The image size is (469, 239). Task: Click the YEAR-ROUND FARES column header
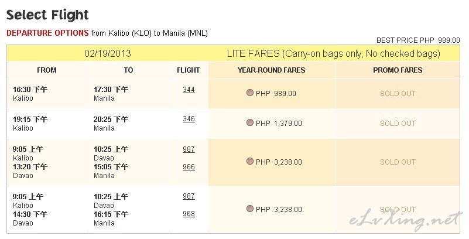(271, 70)
